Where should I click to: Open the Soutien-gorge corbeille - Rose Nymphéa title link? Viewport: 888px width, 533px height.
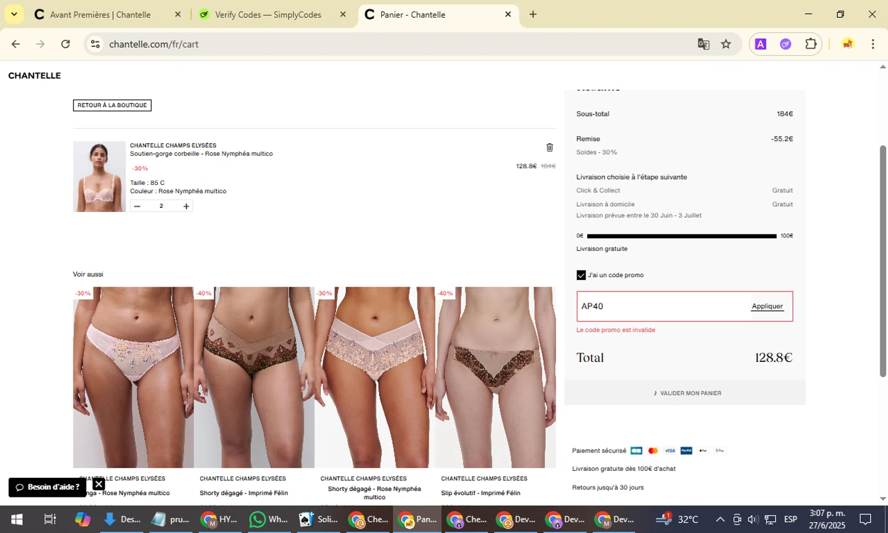[201, 154]
